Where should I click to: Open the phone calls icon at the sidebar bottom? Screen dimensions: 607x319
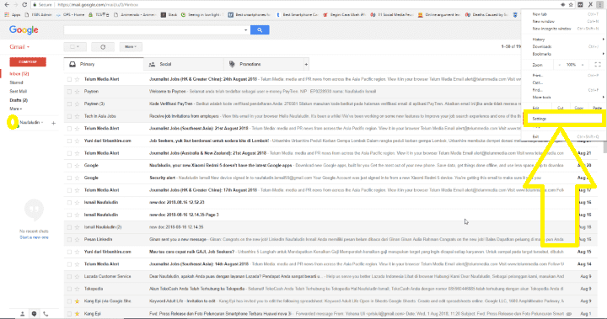46,314
